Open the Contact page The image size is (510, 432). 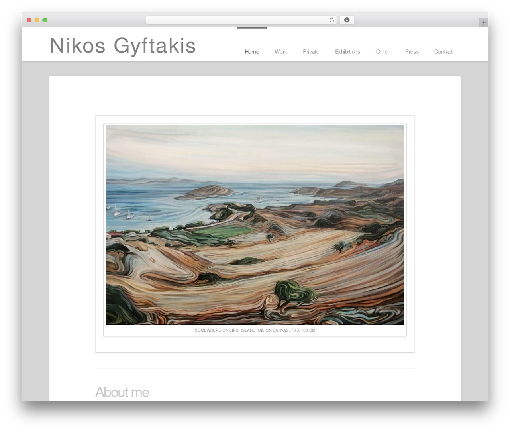coord(443,52)
